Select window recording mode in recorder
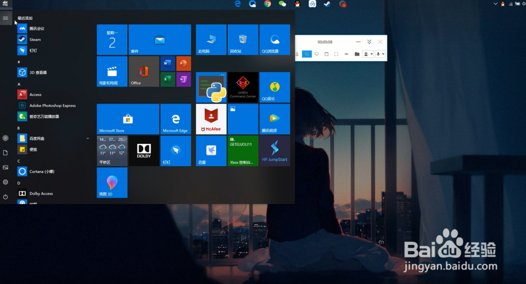The height and width of the screenshot is (284, 526). click(x=327, y=54)
